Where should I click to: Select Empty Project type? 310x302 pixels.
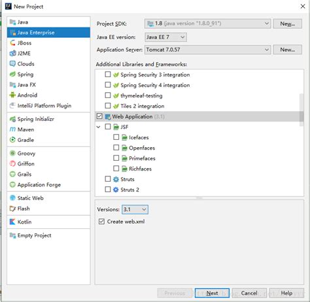(48, 235)
